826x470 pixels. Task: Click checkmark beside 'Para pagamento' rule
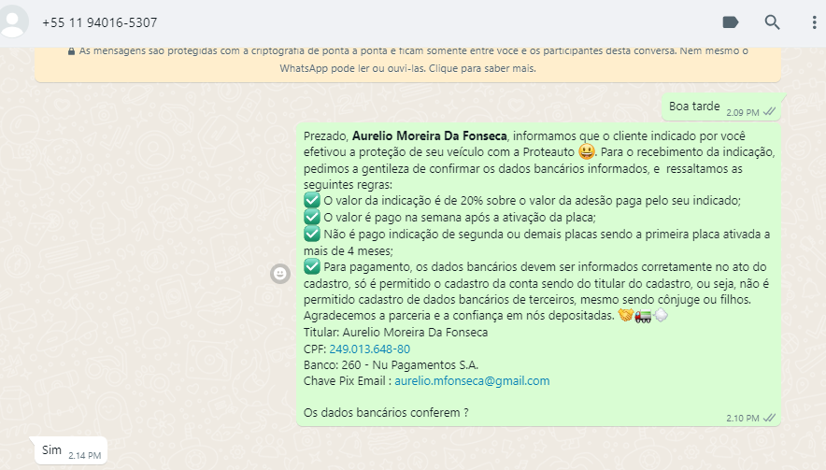pyautogui.click(x=312, y=266)
